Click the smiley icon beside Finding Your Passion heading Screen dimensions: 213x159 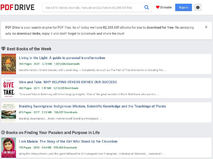click(4, 132)
